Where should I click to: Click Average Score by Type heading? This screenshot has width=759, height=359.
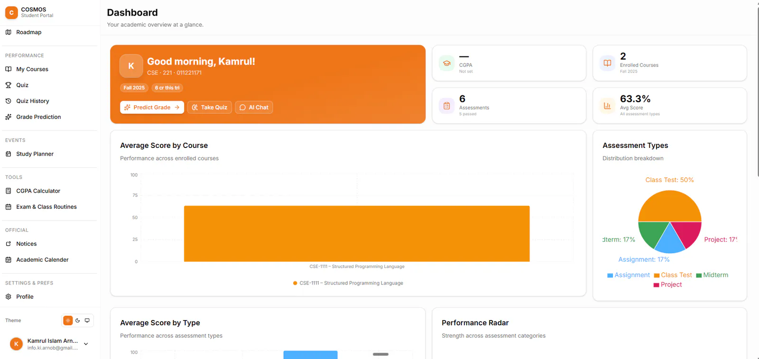(160, 323)
